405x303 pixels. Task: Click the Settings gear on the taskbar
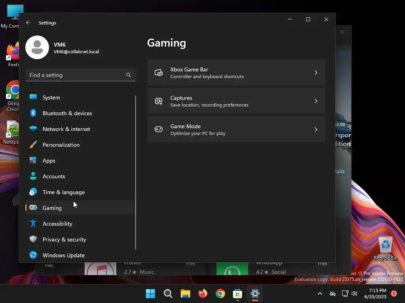[255, 294]
